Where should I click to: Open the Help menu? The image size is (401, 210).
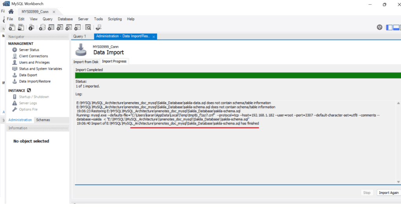(x=131, y=19)
